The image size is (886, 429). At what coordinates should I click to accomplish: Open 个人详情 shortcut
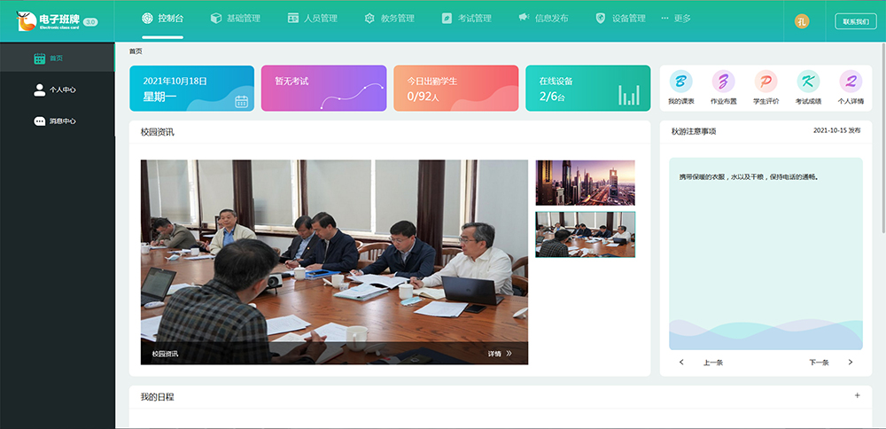[x=851, y=88]
